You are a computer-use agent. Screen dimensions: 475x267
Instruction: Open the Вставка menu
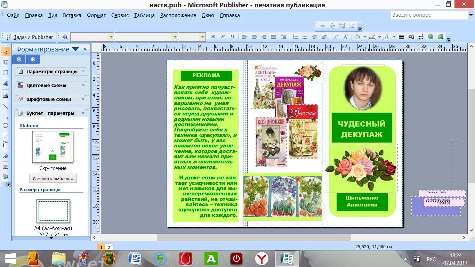[x=72, y=15]
